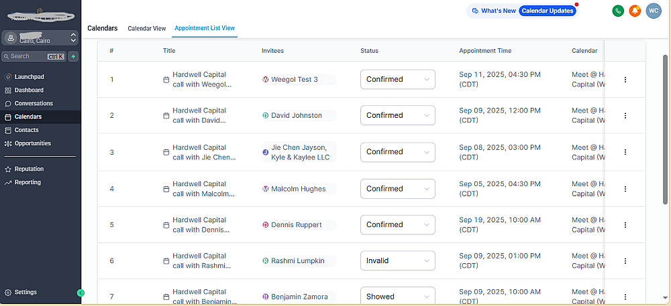Viewport: 671px width, 306px height.
Task: Click the WC user avatar
Action: (653, 11)
